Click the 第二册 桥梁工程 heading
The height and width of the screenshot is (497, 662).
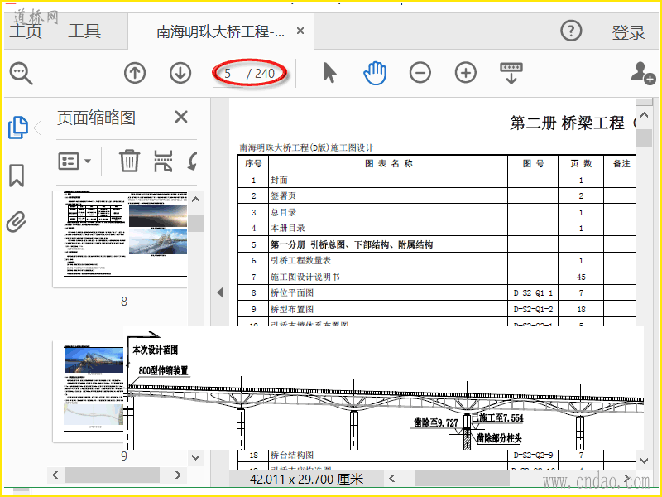pos(567,123)
